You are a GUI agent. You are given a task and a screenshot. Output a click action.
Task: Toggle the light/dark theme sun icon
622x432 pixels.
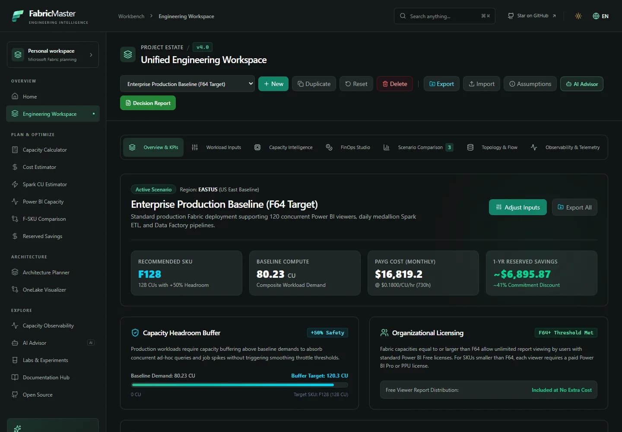coord(578,16)
